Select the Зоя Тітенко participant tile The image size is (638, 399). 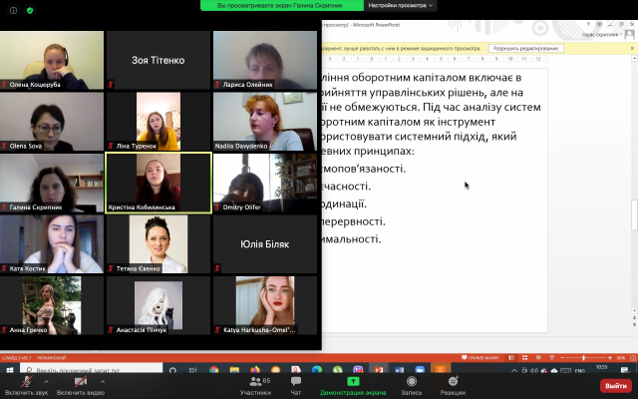click(x=159, y=60)
